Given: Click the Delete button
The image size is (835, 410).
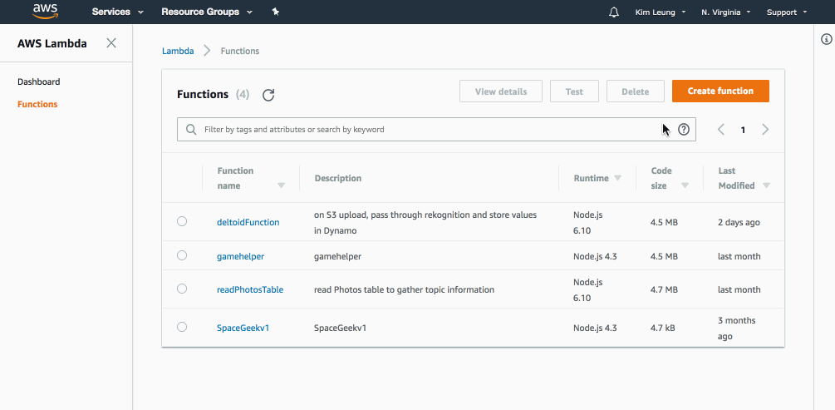Looking at the screenshot, I should 636,91.
